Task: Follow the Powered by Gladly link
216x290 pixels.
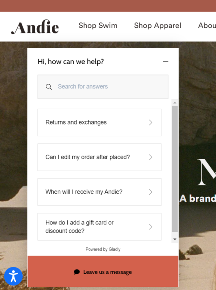Action: (103, 249)
